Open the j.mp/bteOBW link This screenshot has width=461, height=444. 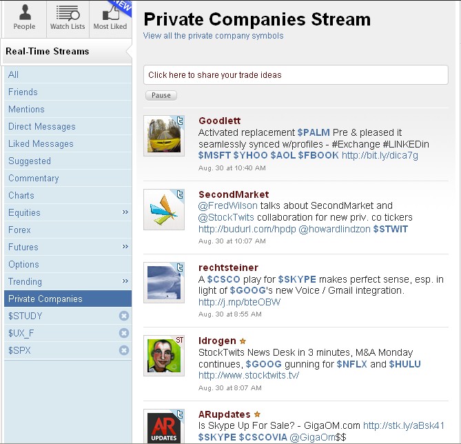tap(239, 302)
